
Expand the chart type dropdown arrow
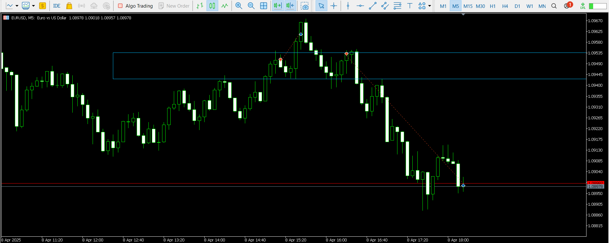click(x=17, y=6)
